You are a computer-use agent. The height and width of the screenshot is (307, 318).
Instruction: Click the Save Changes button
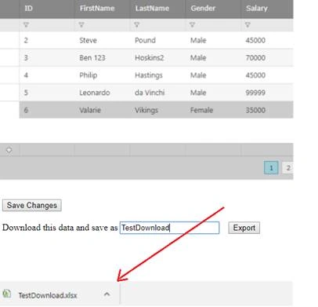click(32, 205)
